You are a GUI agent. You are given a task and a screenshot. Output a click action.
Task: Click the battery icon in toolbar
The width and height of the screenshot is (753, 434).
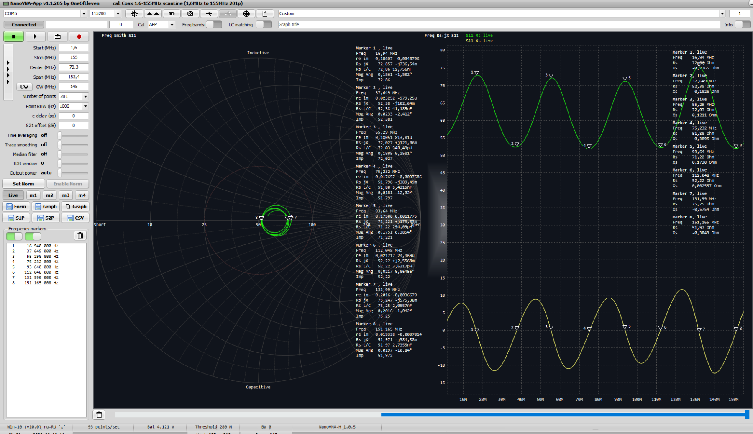(172, 13)
